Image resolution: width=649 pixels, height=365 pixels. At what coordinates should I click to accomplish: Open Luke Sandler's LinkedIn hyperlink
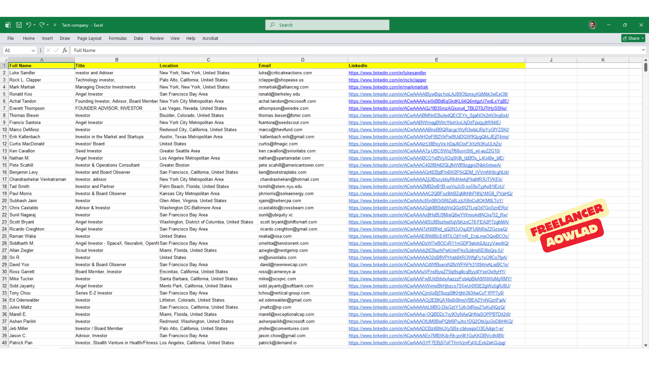click(x=387, y=72)
